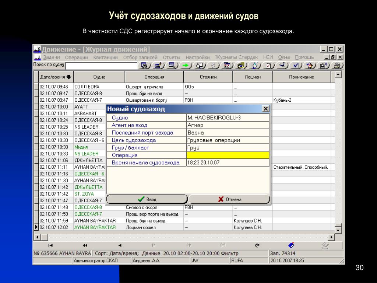Image resolution: width=377 pixels, height=283 pixels.
Task: Click the scroll down arrow of table
Action: point(338,230)
